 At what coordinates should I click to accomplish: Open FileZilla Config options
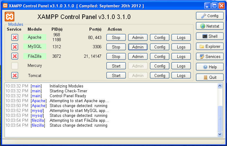coord(160,56)
